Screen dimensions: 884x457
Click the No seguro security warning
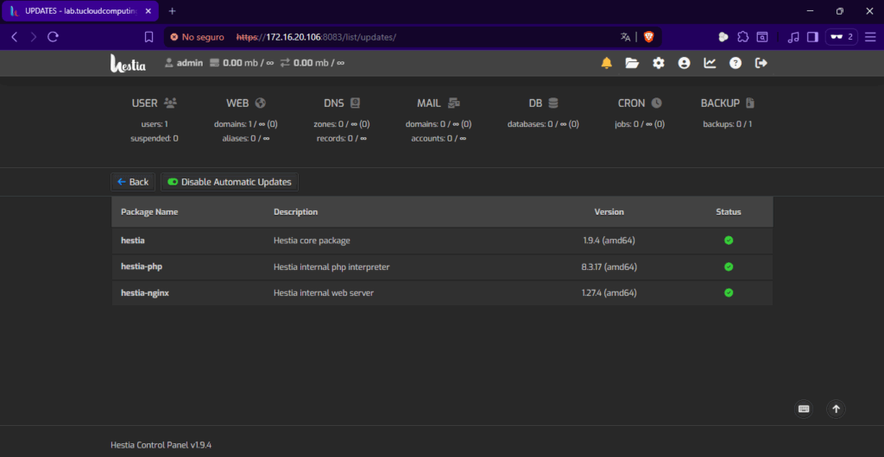[197, 37]
